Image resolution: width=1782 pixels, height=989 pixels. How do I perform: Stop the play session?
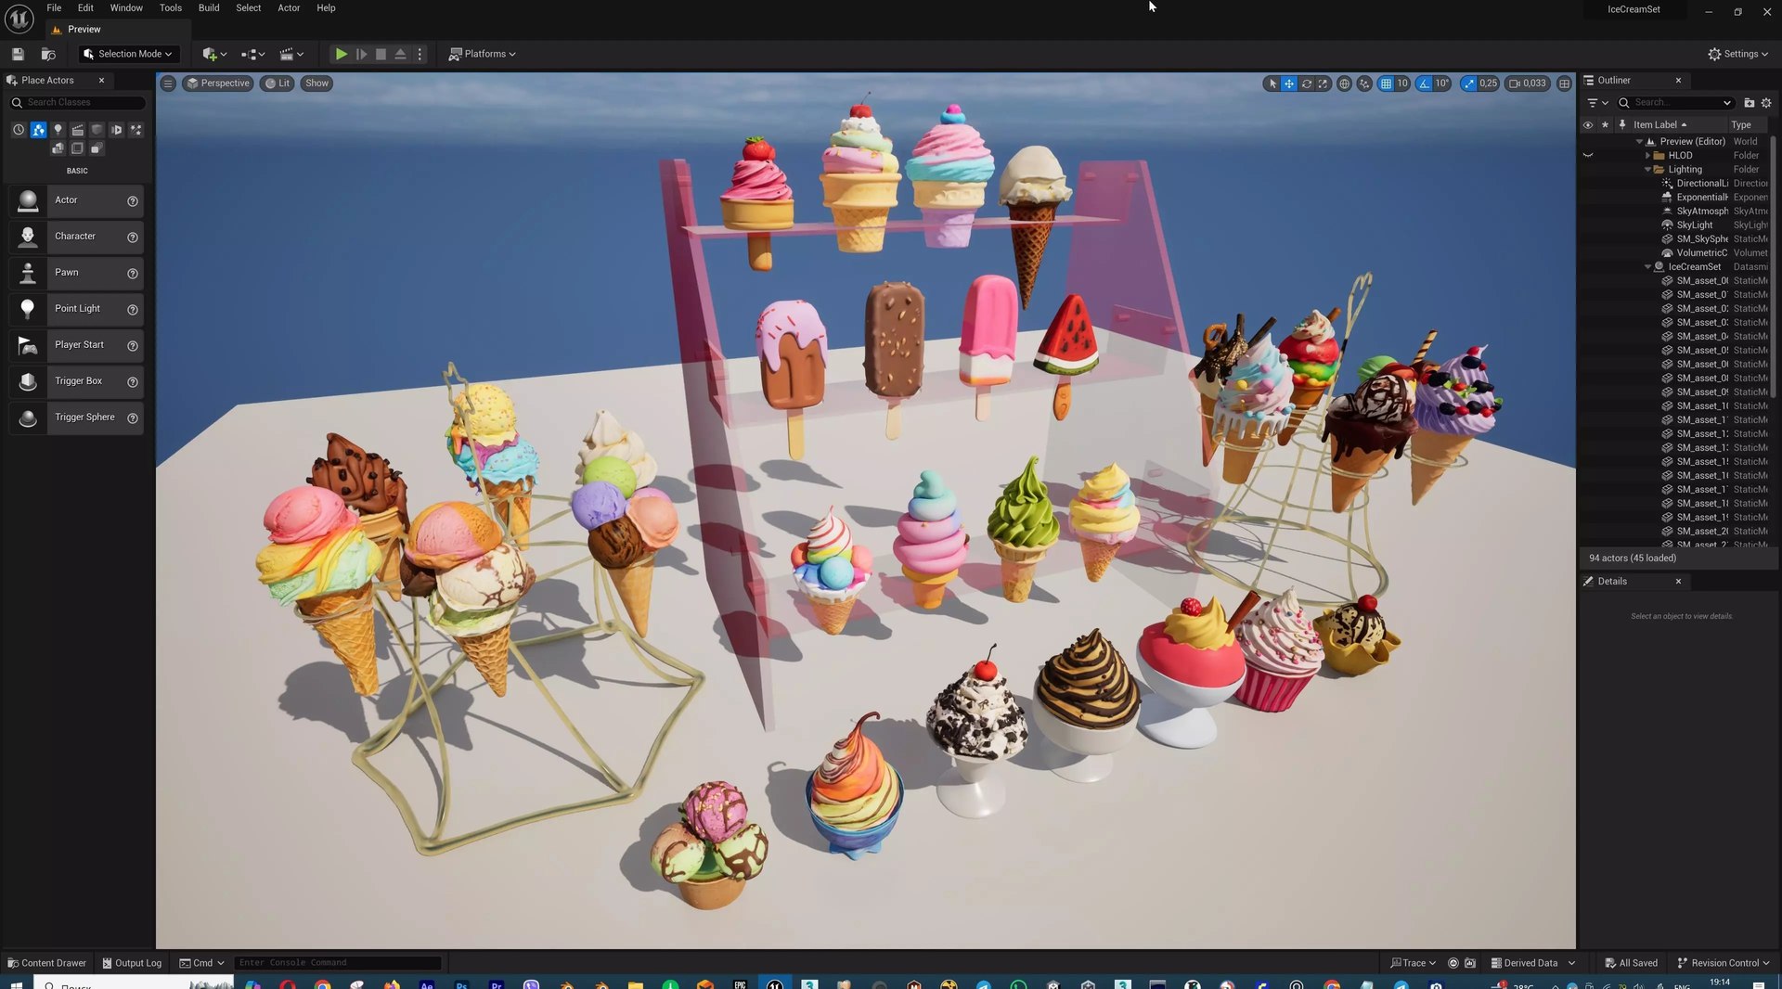tap(381, 54)
